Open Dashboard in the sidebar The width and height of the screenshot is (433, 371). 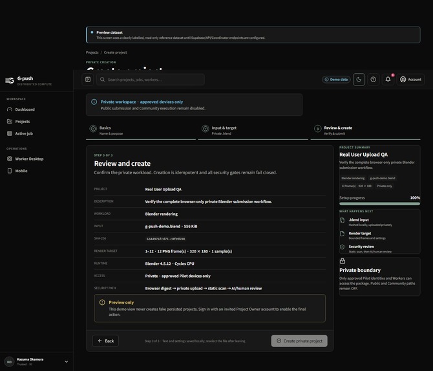37,109
